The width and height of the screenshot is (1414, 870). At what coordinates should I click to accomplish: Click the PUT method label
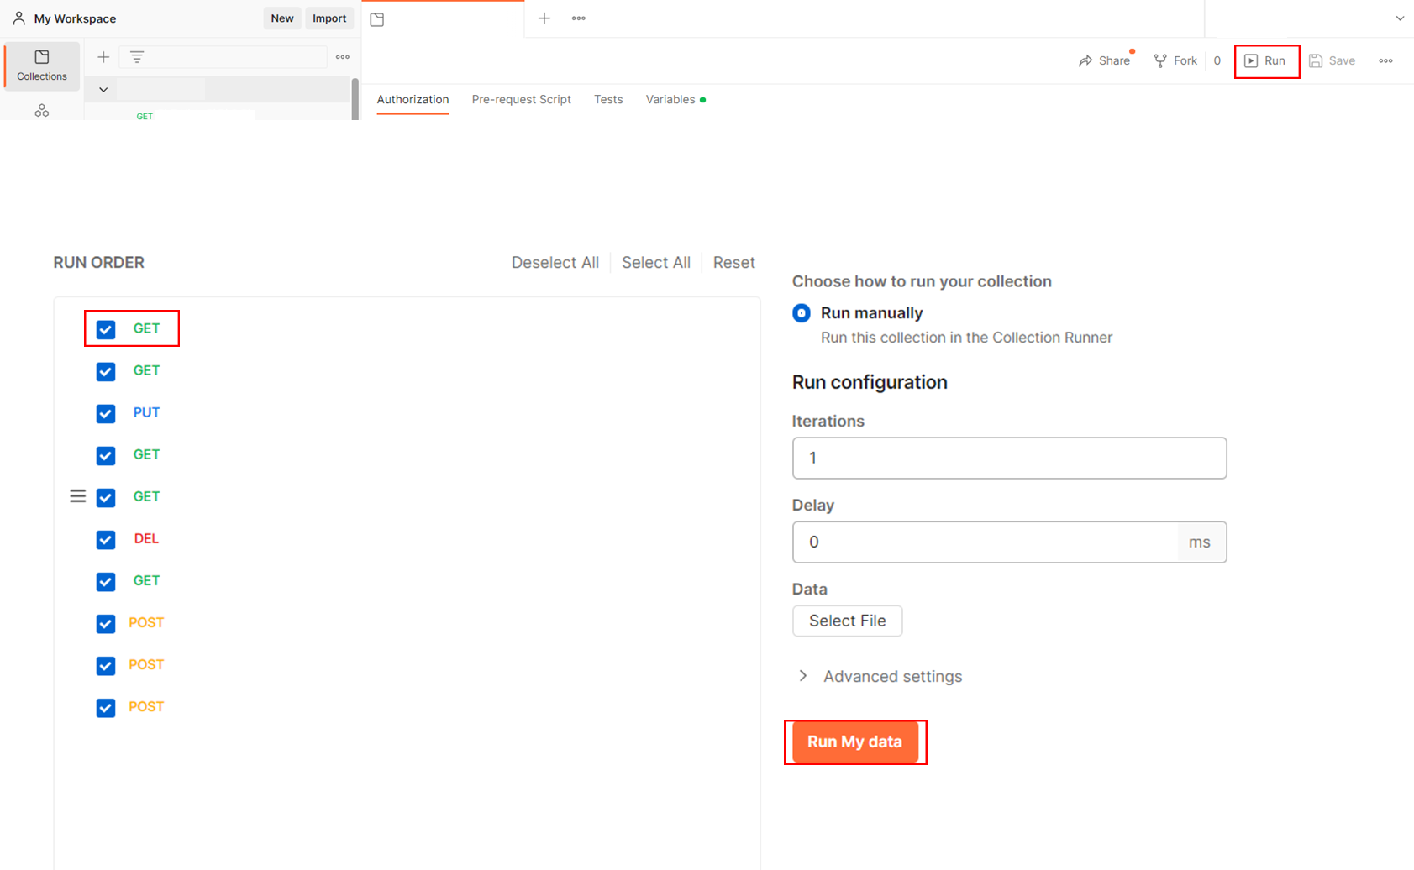coord(146,413)
